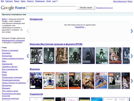This screenshot has width=134, height=101.
Task: Open the Переводчик top navigation item
Action: pyautogui.click(x=40, y=1)
